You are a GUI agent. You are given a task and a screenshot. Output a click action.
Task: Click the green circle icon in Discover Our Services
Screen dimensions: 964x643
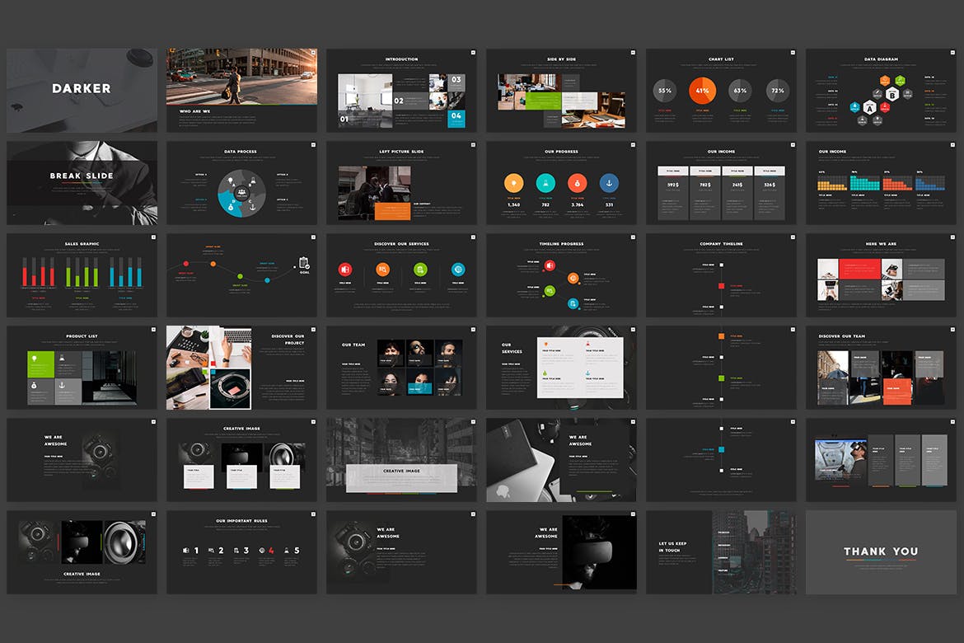[420, 269]
